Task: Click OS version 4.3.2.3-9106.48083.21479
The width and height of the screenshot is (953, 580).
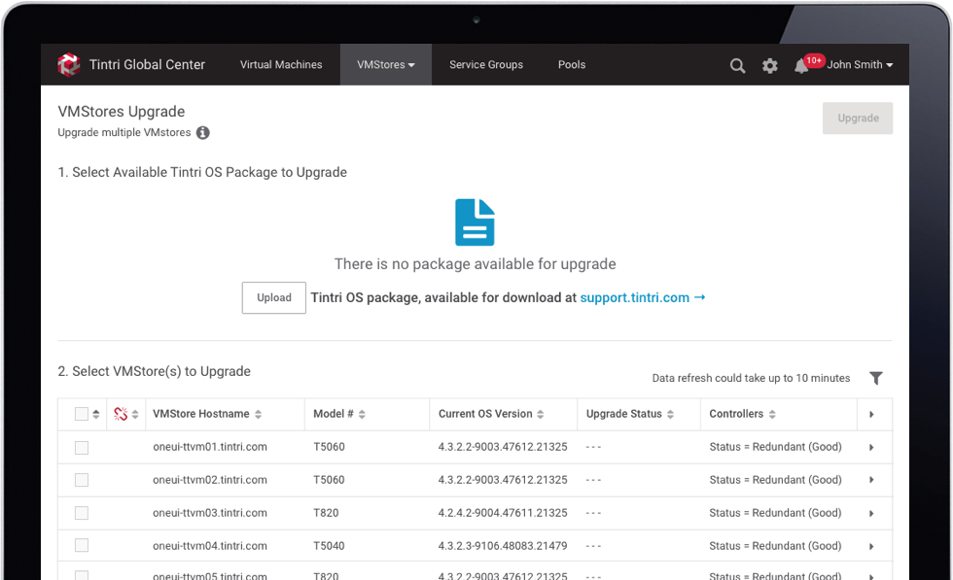Action: [503, 545]
